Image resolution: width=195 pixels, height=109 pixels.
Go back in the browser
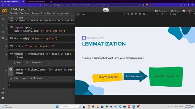click(2, 5)
